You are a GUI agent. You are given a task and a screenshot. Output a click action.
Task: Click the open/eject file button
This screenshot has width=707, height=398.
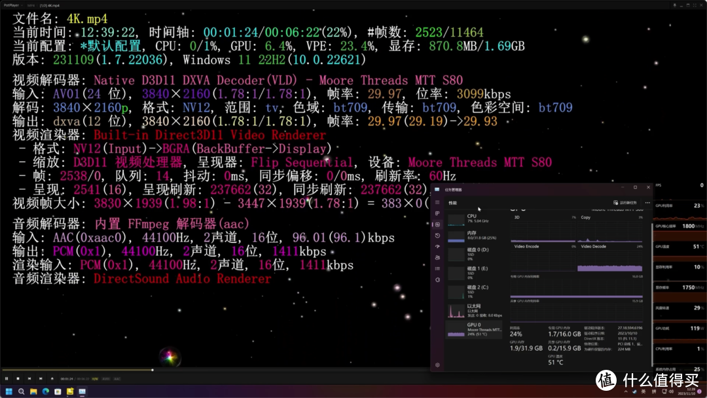(x=52, y=378)
